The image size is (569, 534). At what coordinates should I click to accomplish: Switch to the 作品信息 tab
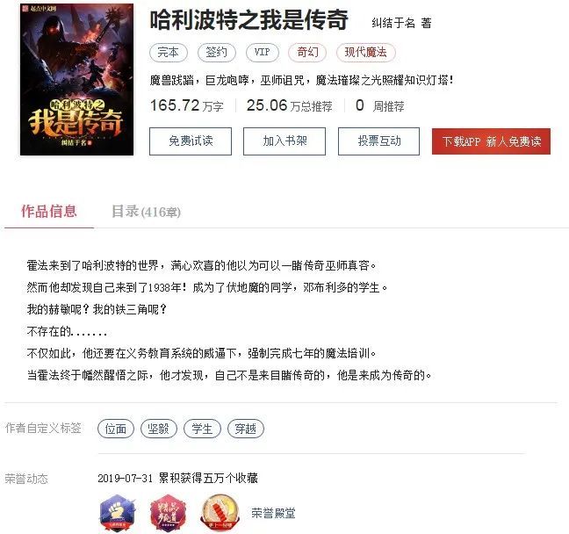(48, 212)
